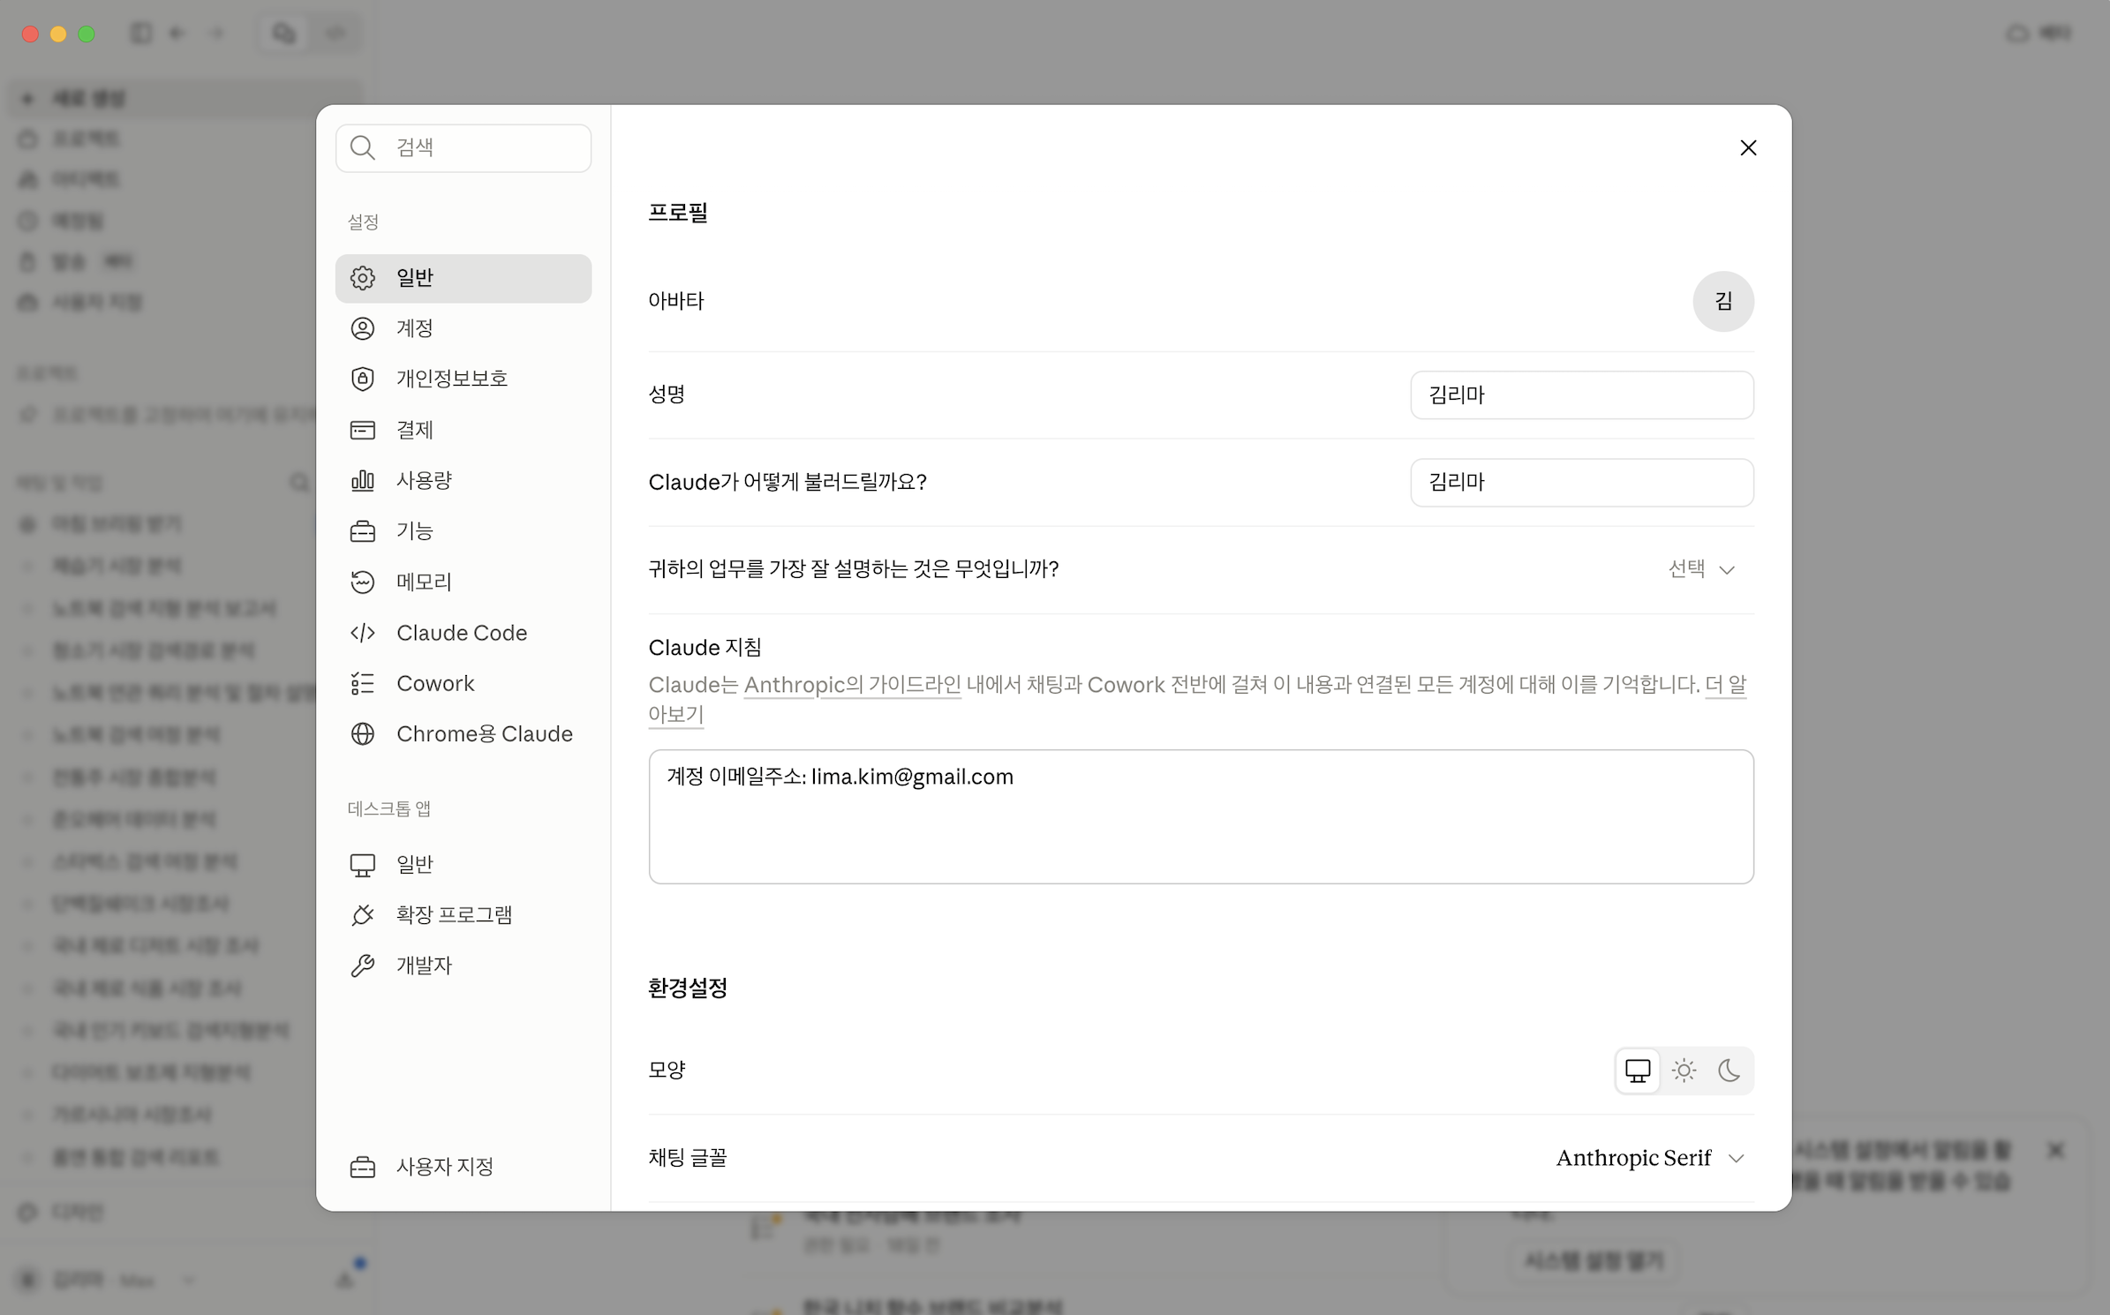The height and width of the screenshot is (1315, 2110).
Task: Click the 김 avatar circle
Action: [x=1723, y=301]
